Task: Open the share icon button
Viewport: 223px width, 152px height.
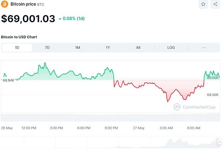Action: click(x=216, y=4)
